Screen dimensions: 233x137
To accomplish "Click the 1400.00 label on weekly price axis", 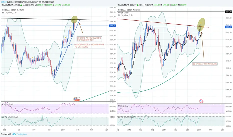I will point(228,18).
